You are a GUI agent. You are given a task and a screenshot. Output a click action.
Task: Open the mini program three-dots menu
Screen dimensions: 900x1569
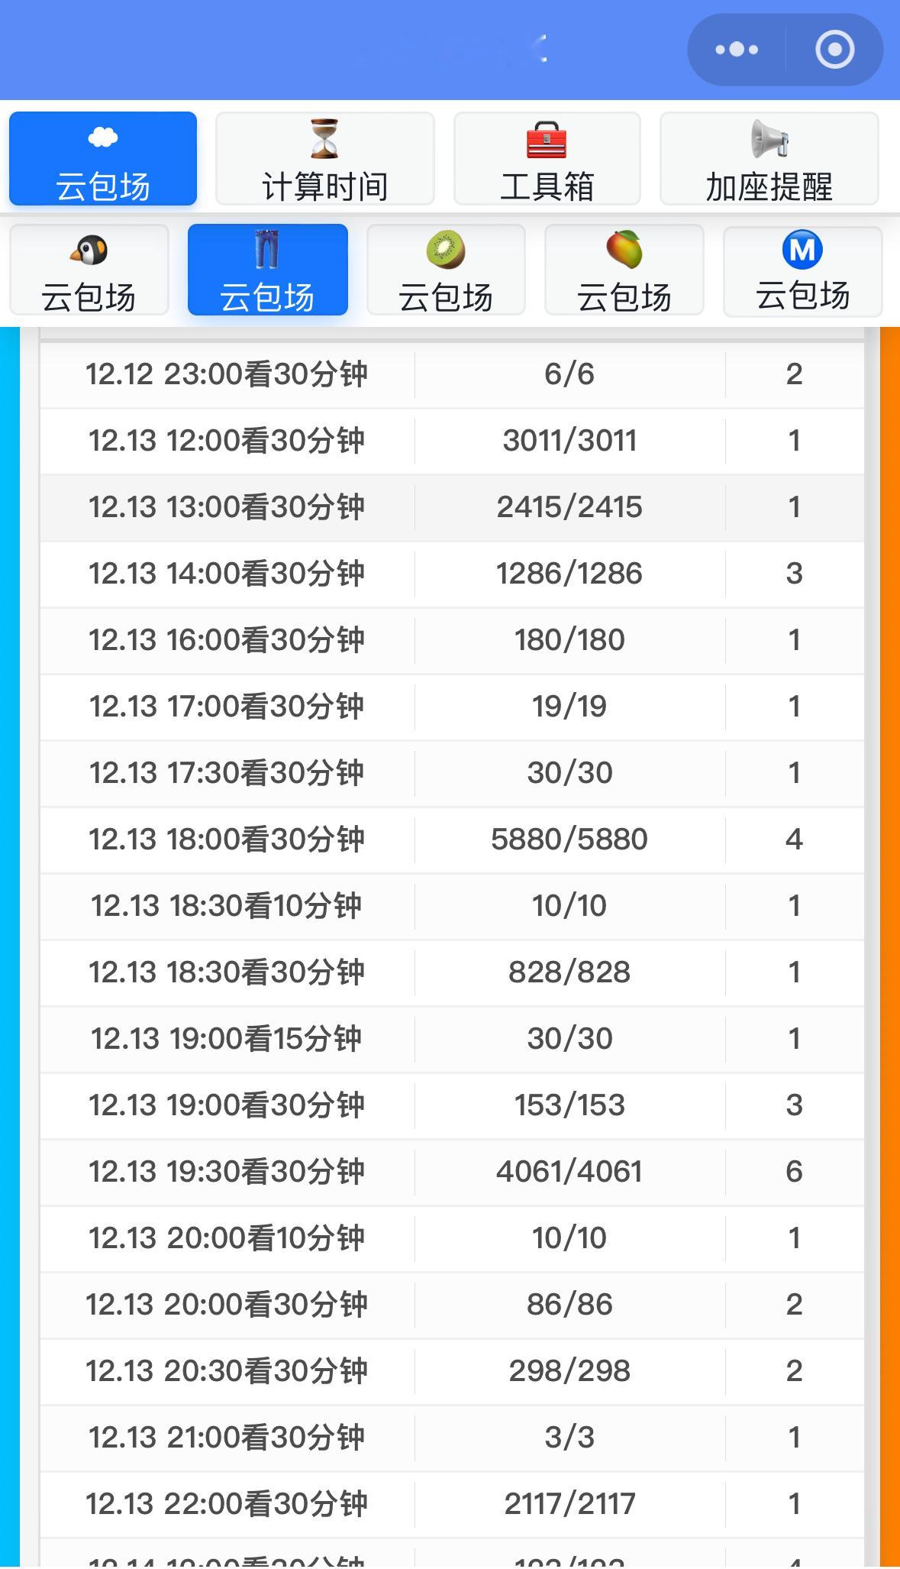[737, 50]
